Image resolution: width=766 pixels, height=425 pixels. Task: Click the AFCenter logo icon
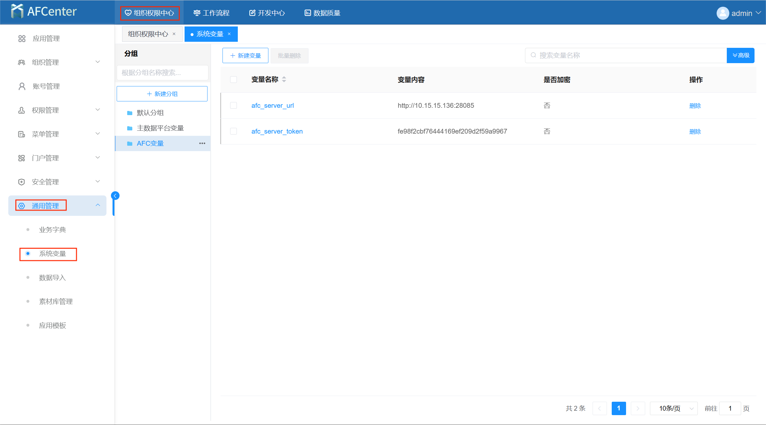(17, 11)
